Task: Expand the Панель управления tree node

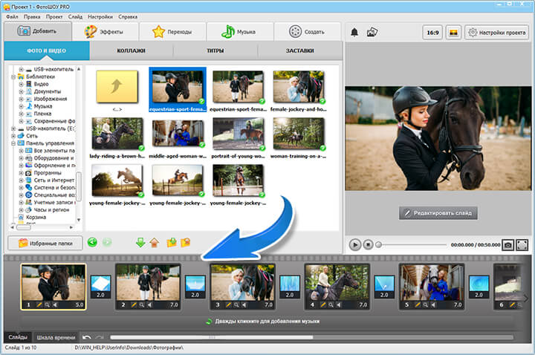Action: tap(13, 143)
